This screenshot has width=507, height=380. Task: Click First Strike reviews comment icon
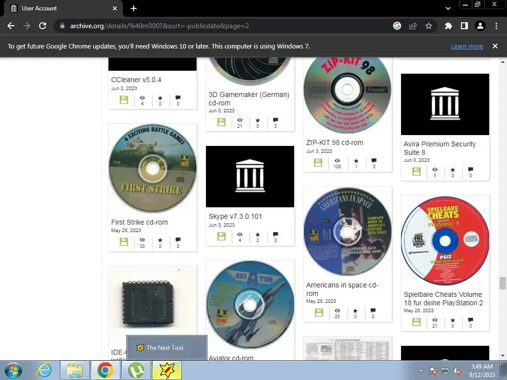178,240
